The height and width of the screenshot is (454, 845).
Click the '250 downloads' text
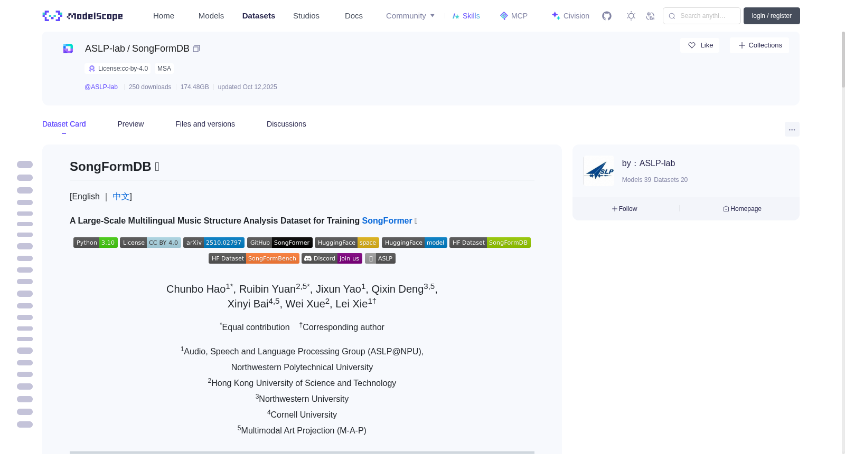[x=150, y=87]
